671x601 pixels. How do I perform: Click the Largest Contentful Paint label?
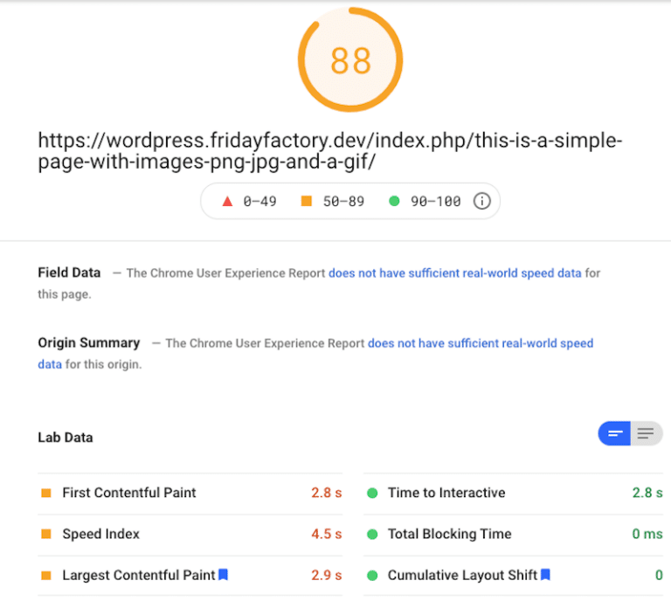[138, 575]
